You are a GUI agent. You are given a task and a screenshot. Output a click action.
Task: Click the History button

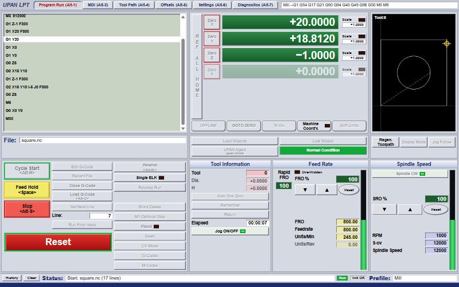tap(11, 278)
